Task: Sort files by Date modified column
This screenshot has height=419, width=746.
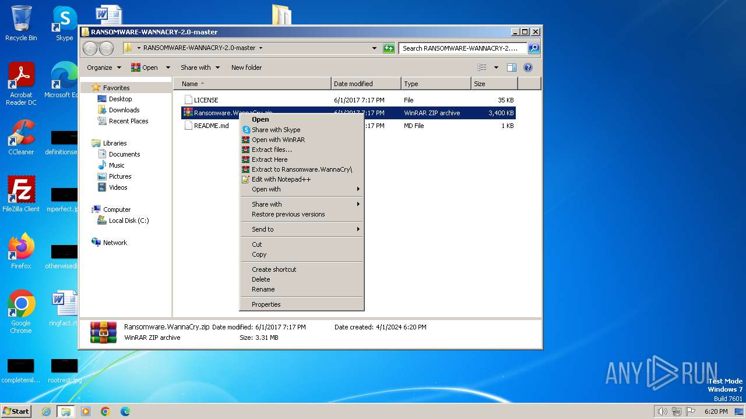Action: click(366, 84)
